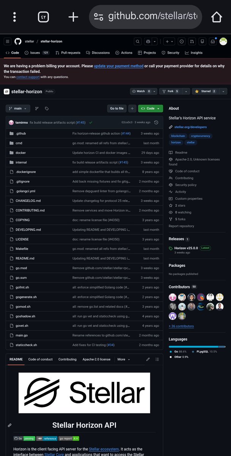Screen dimensions: 231x456
Task: Go to the browser home page
Action: [x=217, y=17]
